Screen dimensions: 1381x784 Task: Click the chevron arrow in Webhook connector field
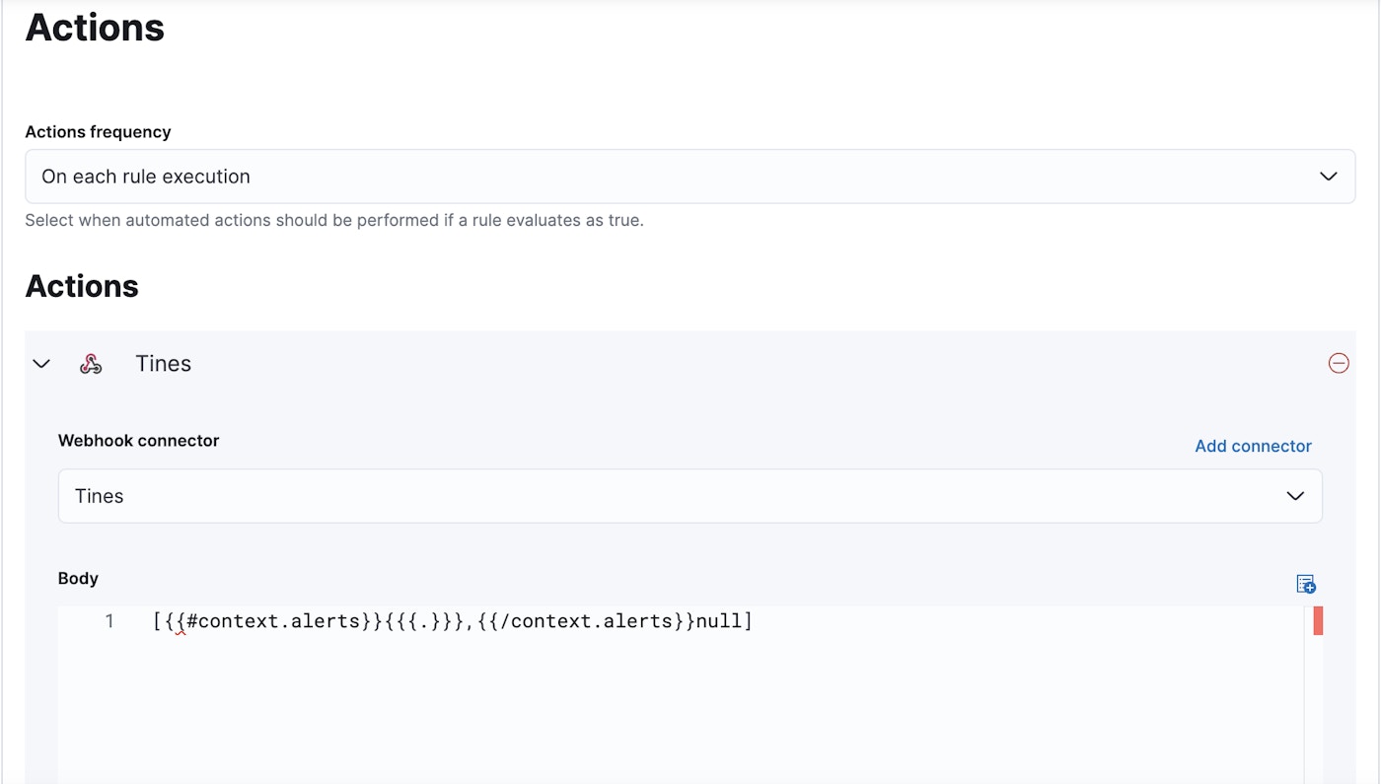(1295, 496)
